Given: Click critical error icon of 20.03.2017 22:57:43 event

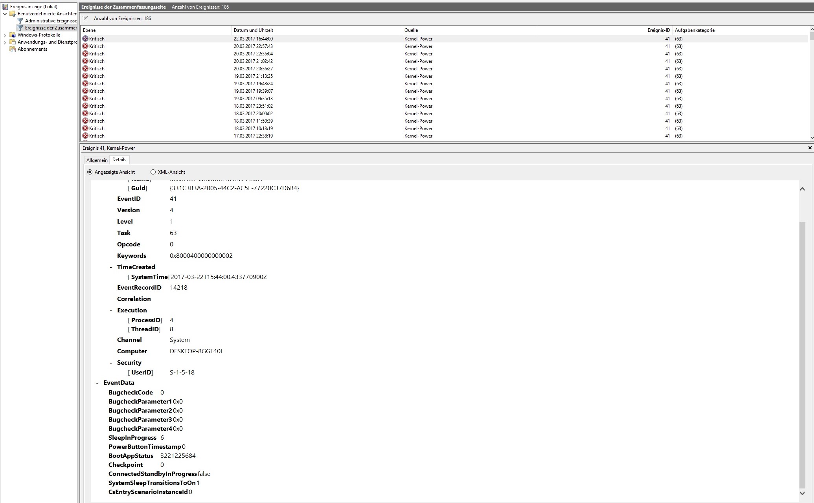Looking at the screenshot, I should (85, 46).
